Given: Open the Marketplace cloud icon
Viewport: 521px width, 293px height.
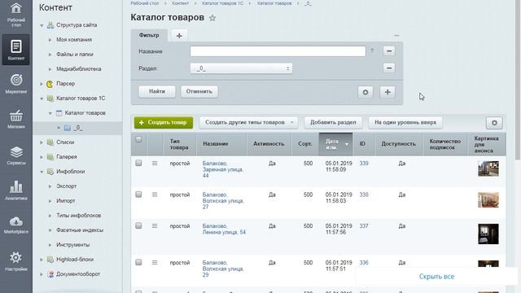Looking at the screenshot, I should tap(16, 225).
